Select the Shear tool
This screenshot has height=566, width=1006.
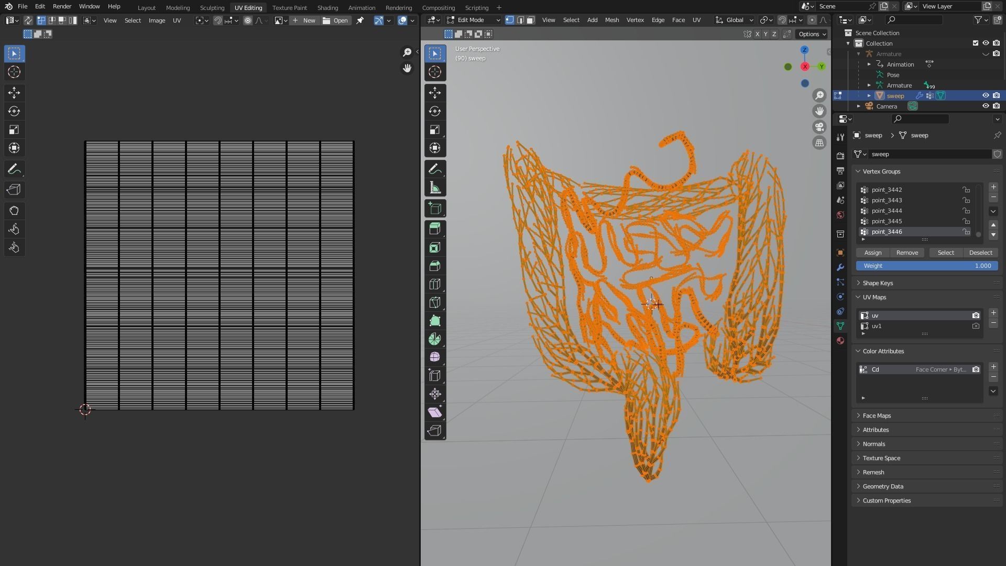(x=434, y=412)
